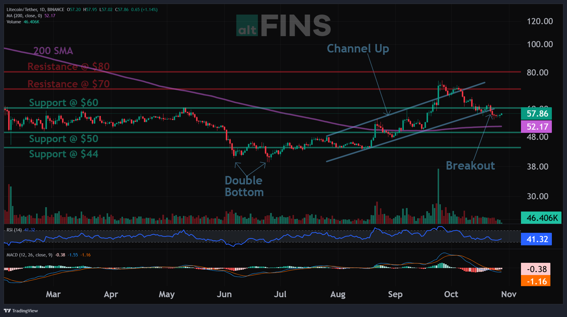
Task: Open the RSI (14) indicator label
Action: coord(14,230)
